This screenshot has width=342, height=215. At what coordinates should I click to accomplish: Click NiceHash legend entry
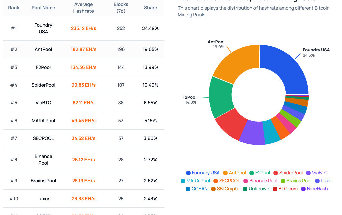pyautogui.click(x=314, y=189)
